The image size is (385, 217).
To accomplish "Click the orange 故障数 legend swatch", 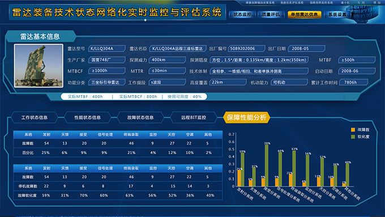I will 353,130.
